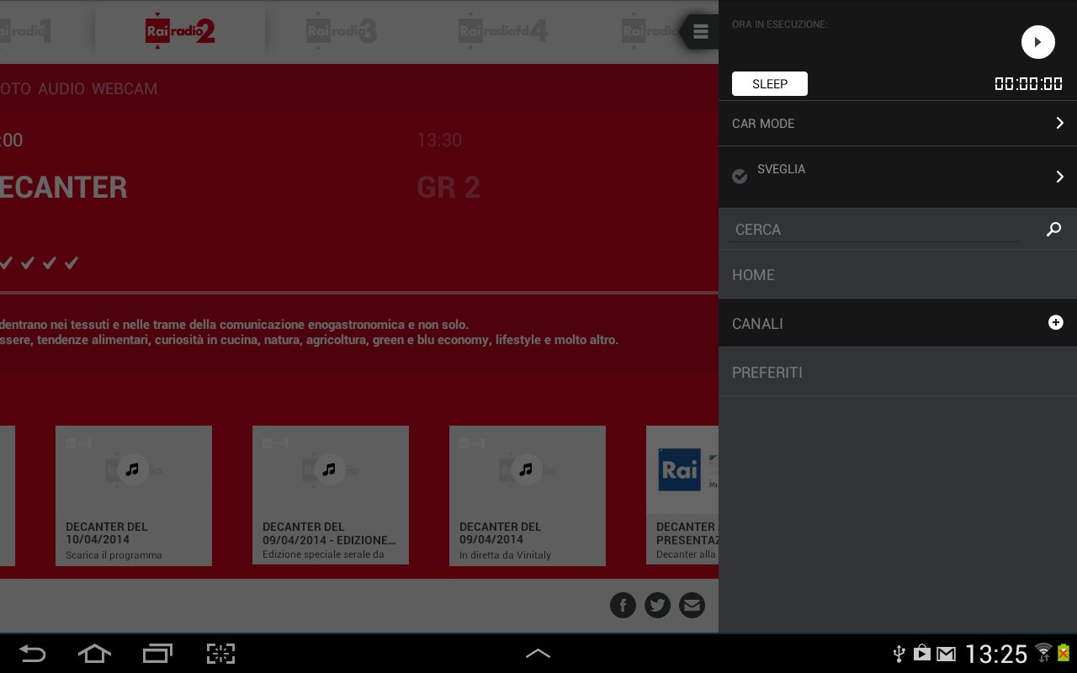Open Decanter del 10/04/2014 episode
1077x673 pixels.
[134, 495]
